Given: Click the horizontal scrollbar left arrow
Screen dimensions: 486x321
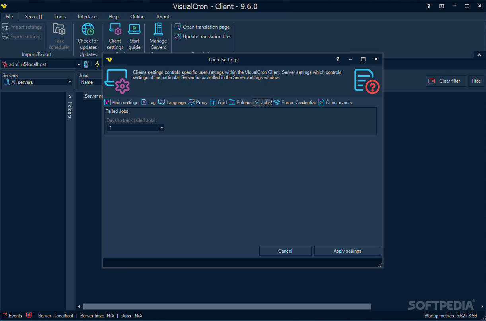Looking at the screenshot, I should coord(79,307).
